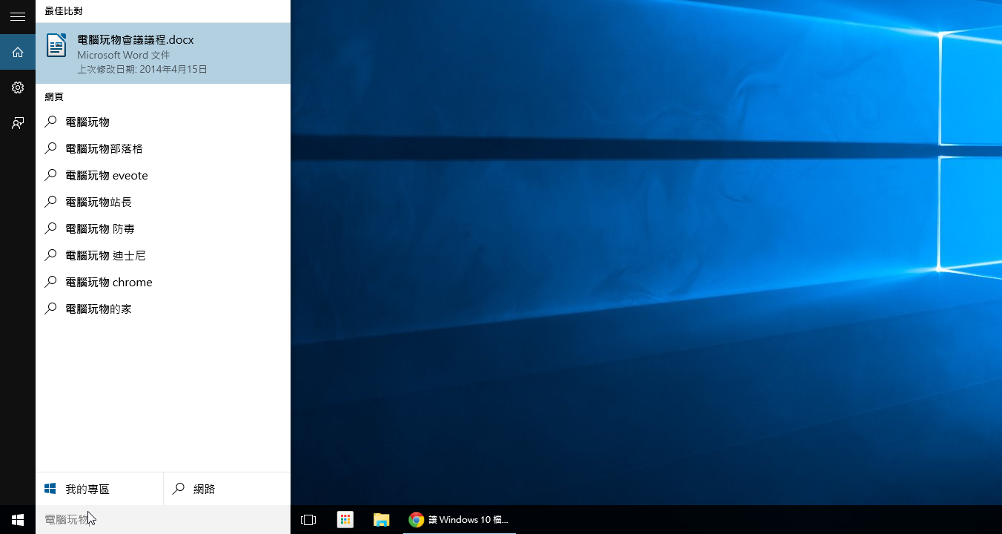Open the Settings gear in the sidebar
The height and width of the screenshot is (534, 1002).
click(x=18, y=88)
